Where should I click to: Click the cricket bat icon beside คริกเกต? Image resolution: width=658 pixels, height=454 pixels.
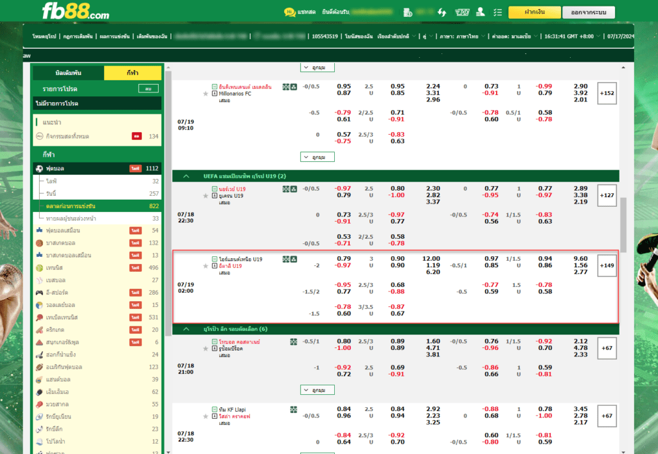(39, 329)
